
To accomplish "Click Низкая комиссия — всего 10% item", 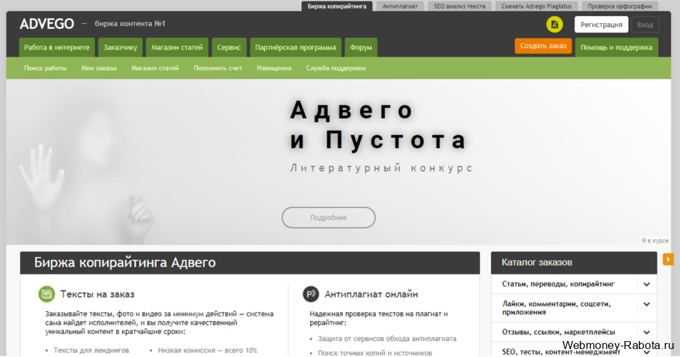I will pyautogui.click(x=207, y=350).
